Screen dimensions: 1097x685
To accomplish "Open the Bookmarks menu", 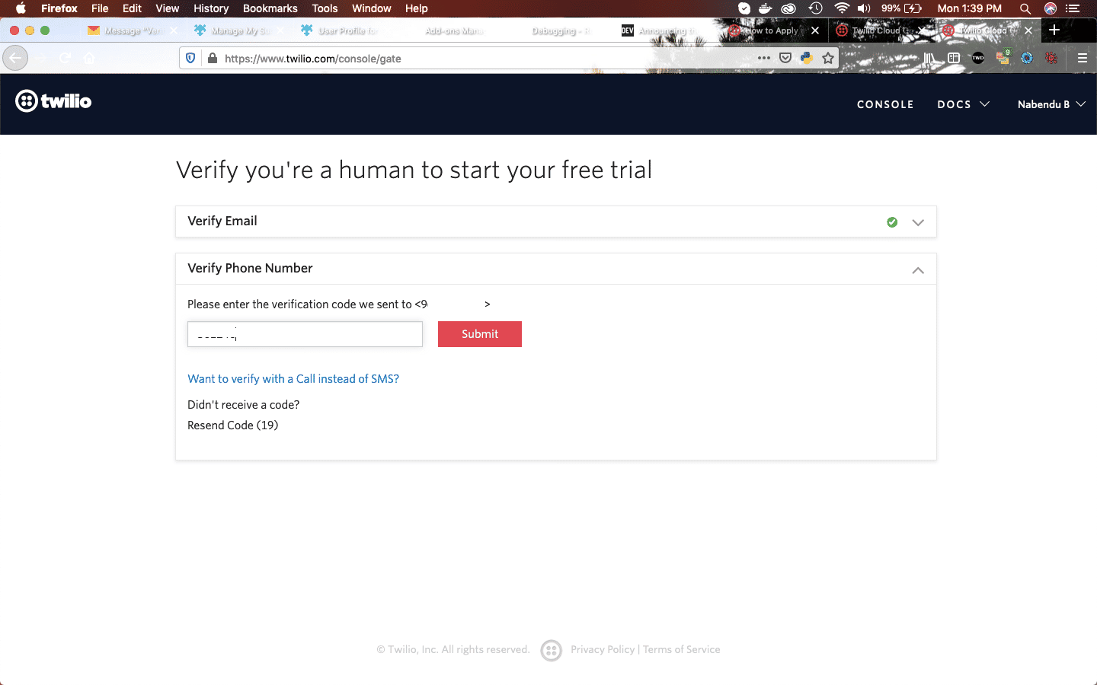I will coord(270,8).
